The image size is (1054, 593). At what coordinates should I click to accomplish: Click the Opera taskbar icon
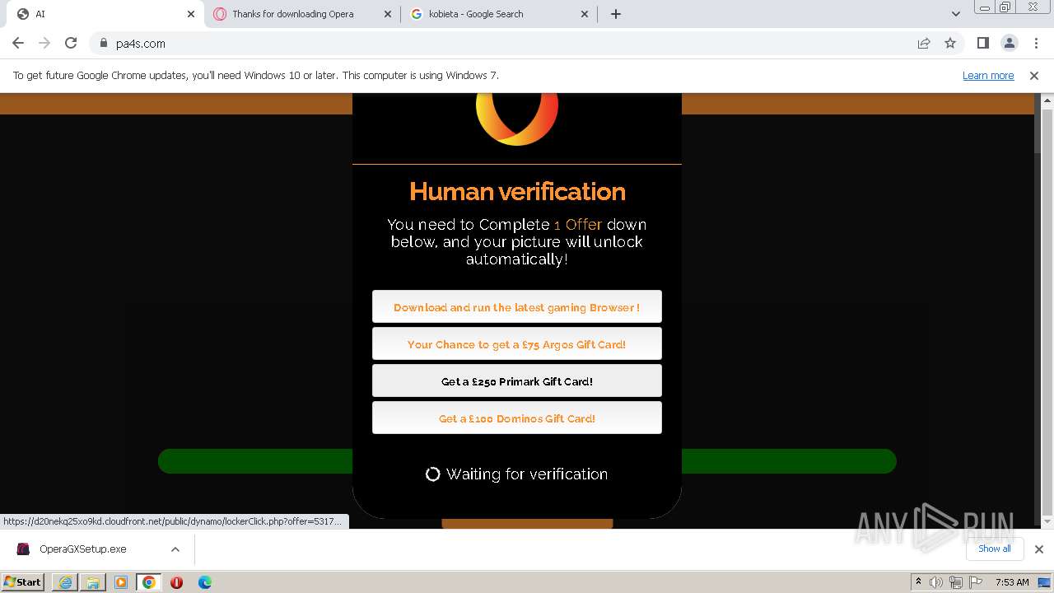point(176,581)
